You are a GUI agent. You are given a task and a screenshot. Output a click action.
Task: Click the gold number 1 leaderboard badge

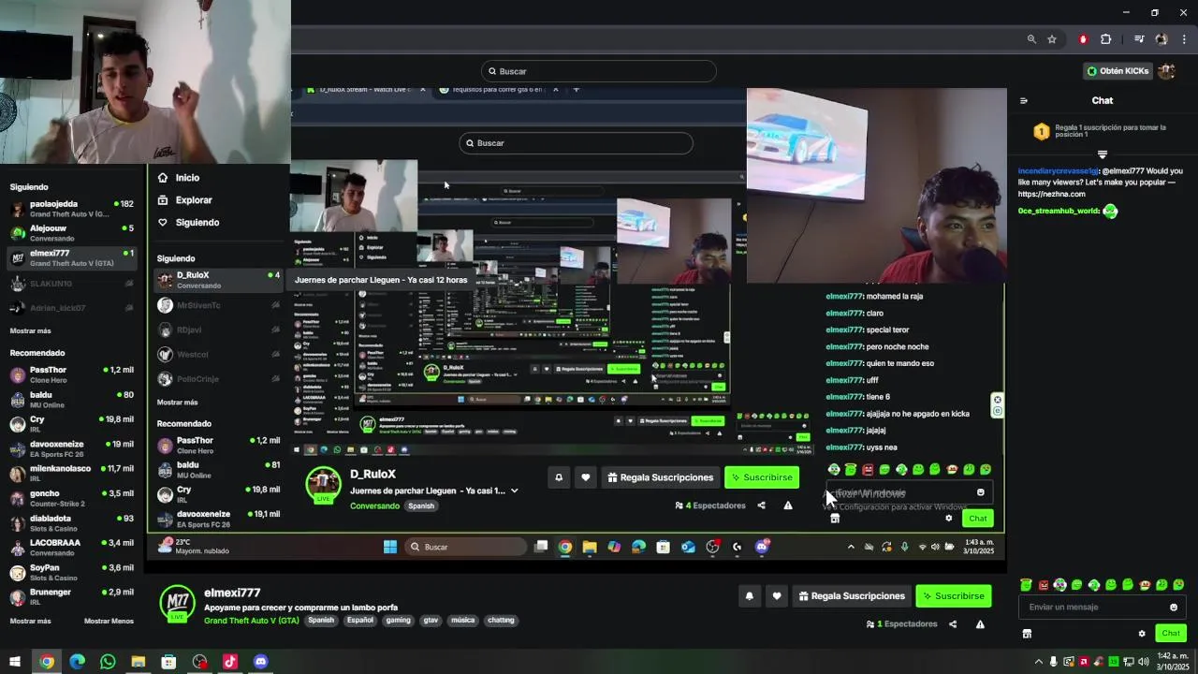pos(1042,132)
